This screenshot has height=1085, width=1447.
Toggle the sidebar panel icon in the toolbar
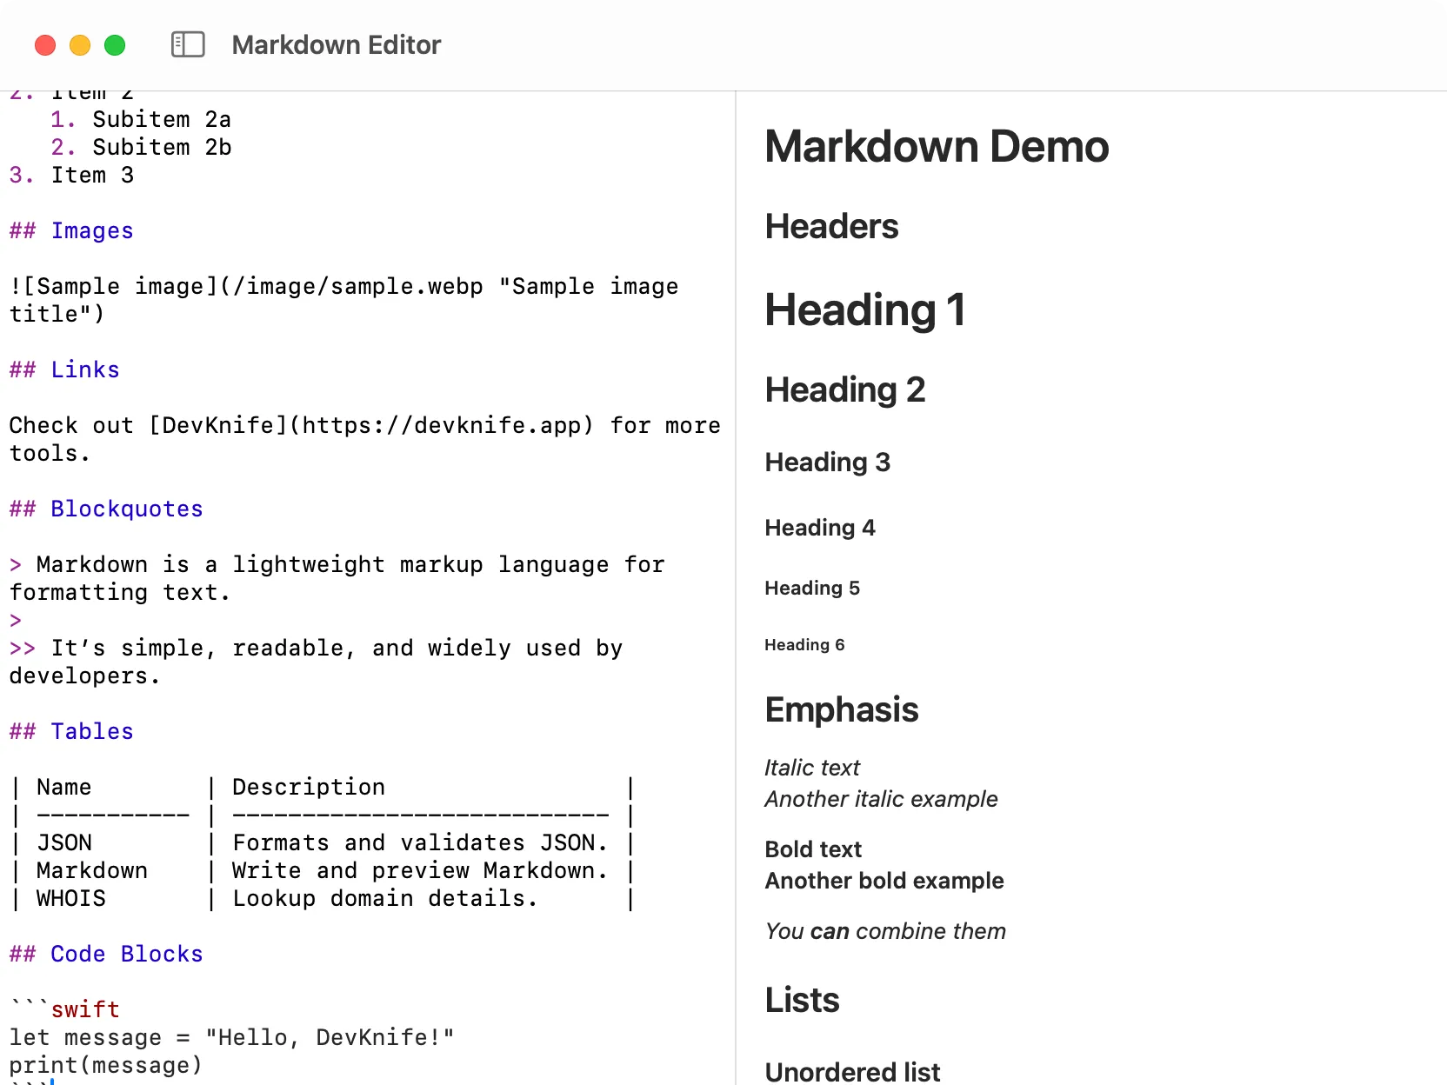point(187,44)
